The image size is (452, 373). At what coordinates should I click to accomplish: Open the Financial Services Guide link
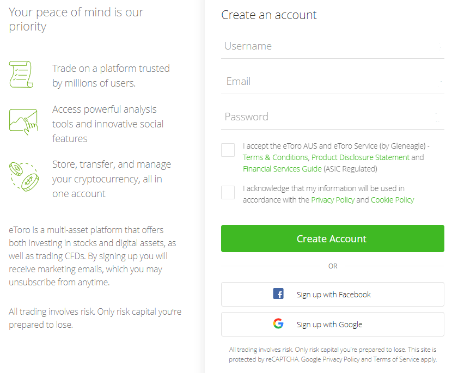(x=282, y=169)
